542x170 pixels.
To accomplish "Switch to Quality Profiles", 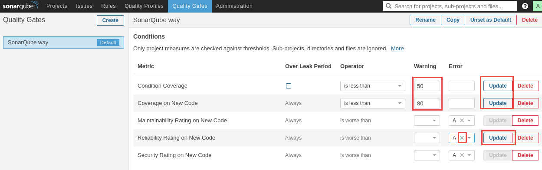I will point(144,6).
